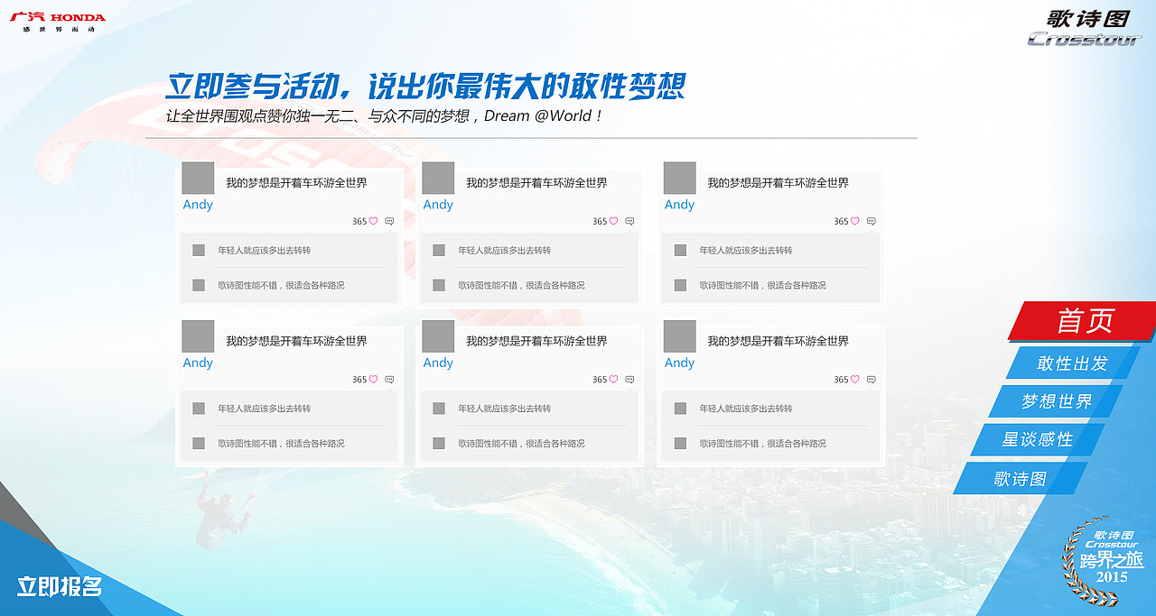Click commenter avatar beside 歌诗图性能不错 in top-right card
Viewport: 1156px width, 616px height.
[680, 285]
